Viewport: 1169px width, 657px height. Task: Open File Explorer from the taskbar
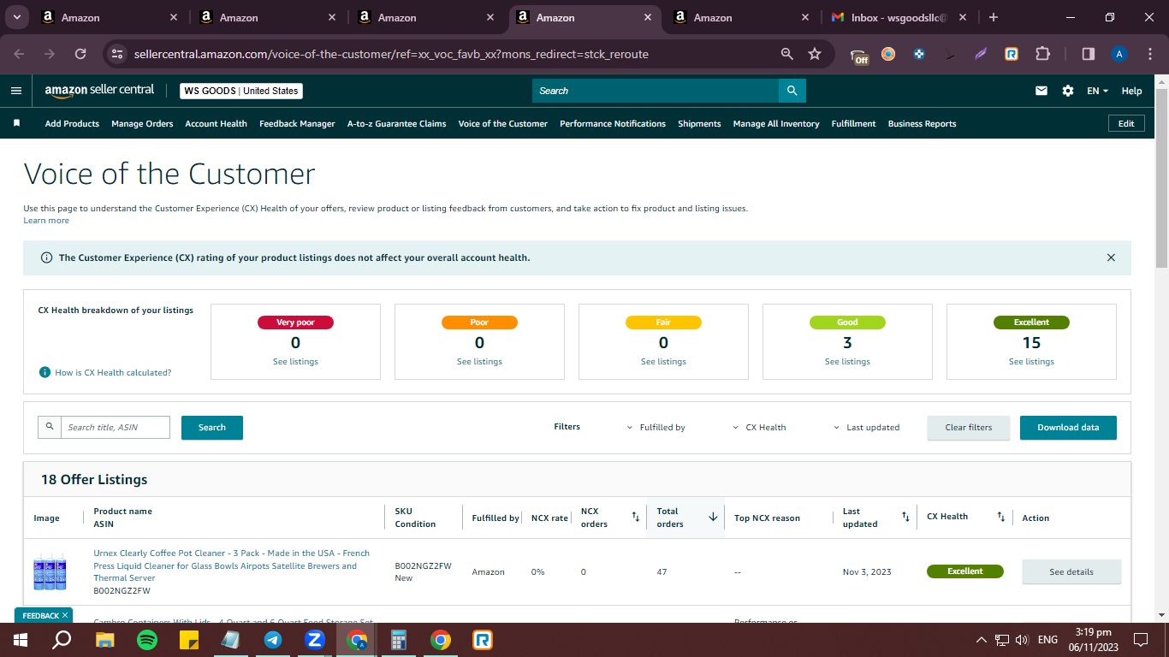click(105, 639)
